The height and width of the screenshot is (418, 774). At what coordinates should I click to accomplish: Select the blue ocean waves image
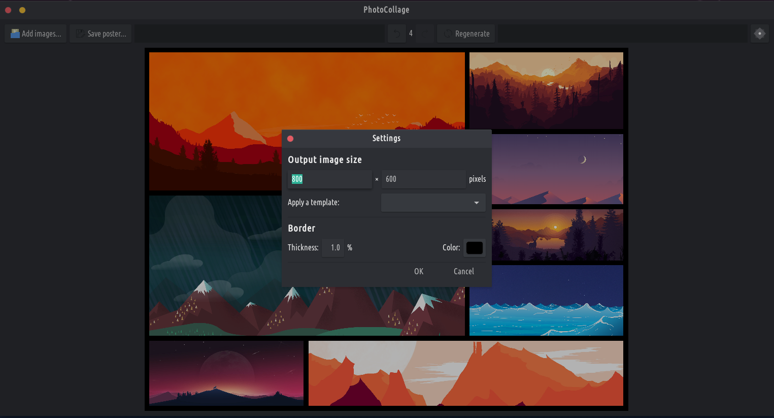(x=546, y=300)
